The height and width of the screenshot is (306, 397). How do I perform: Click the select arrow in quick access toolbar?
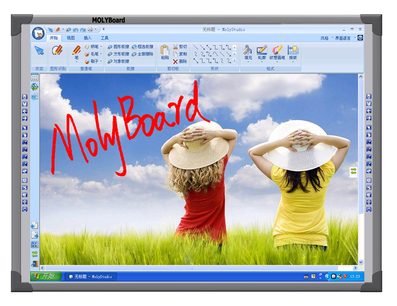51,30
